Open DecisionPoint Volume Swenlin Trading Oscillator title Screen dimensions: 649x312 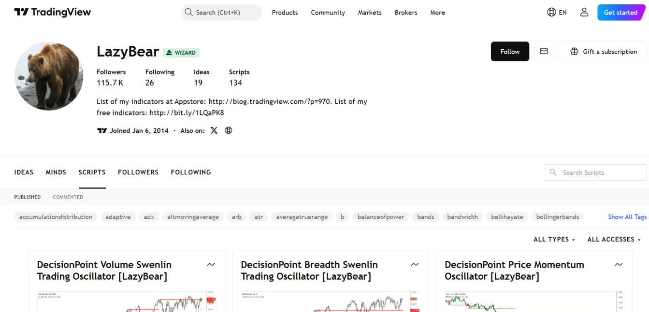point(104,270)
